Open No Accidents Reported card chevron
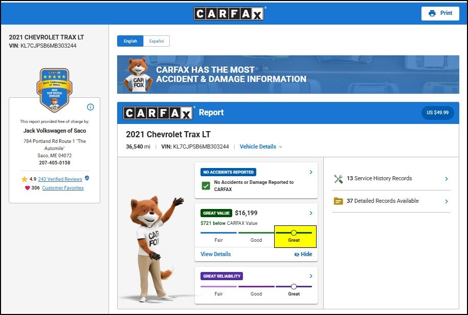468x315 pixels. point(310,172)
